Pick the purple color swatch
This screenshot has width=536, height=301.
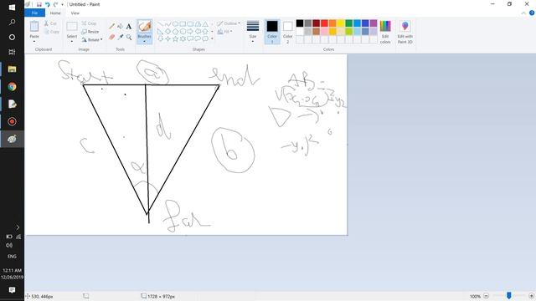(x=374, y=23)
